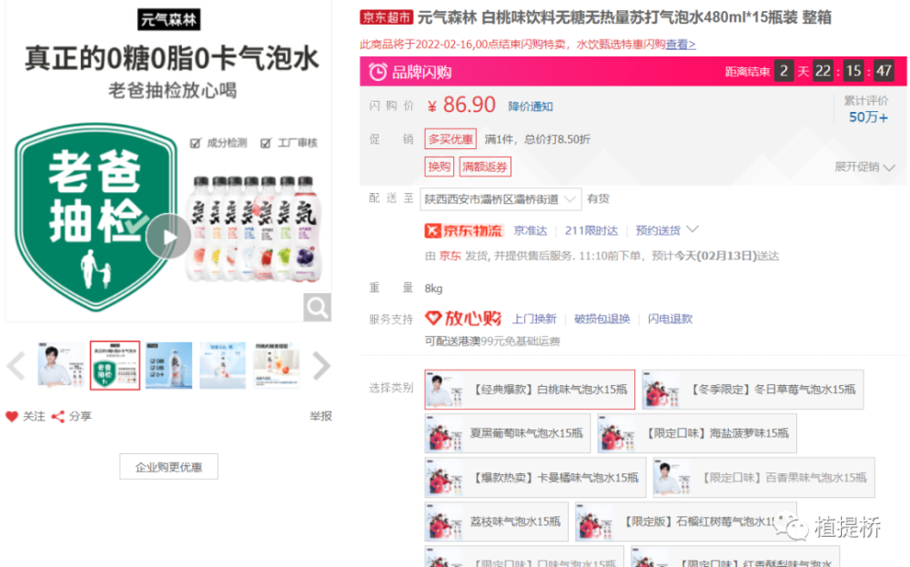This screenshot has height=567, width=910.
Task: Open the magnifier zoom on product image
Action: coord(317,307)
